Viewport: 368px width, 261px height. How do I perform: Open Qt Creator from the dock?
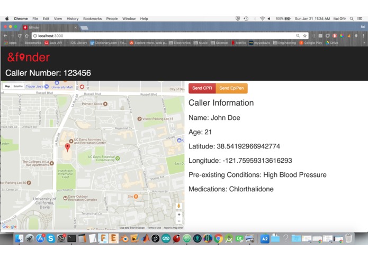[239, 238]
